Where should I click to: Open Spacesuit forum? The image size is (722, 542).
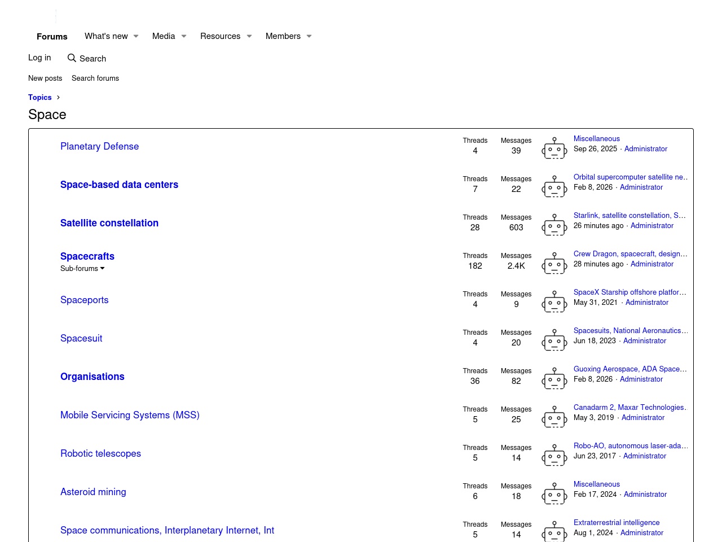pos(81,338)
